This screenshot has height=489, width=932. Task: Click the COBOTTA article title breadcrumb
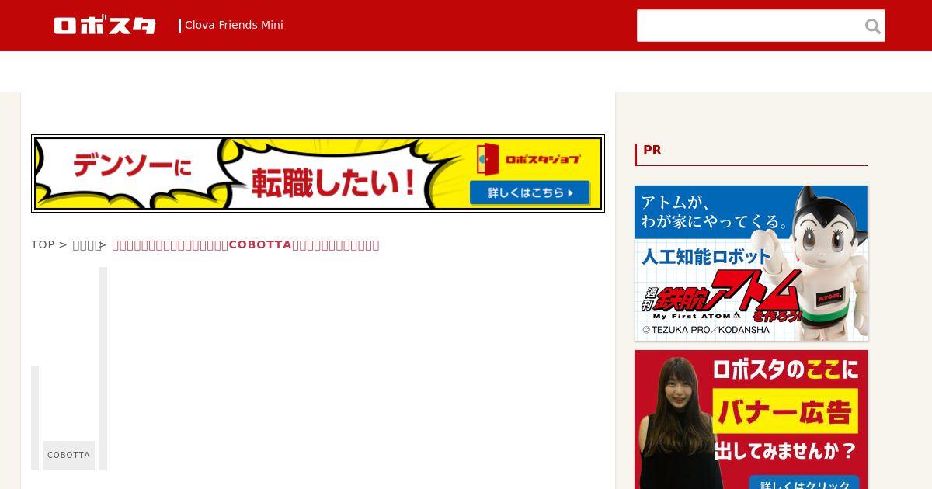click(245, 245)
